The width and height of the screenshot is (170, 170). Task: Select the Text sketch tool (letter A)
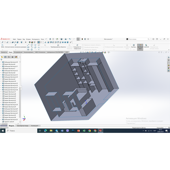[x=39, y=47]
